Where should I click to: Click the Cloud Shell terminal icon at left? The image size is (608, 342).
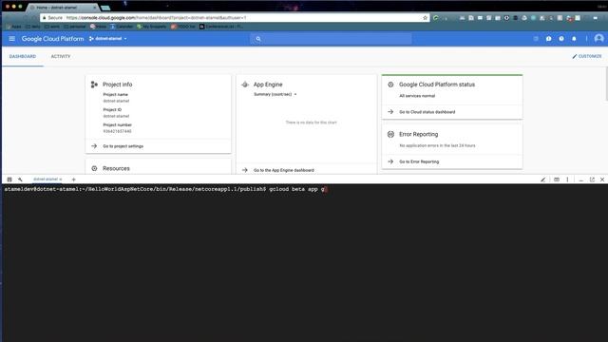9,180
